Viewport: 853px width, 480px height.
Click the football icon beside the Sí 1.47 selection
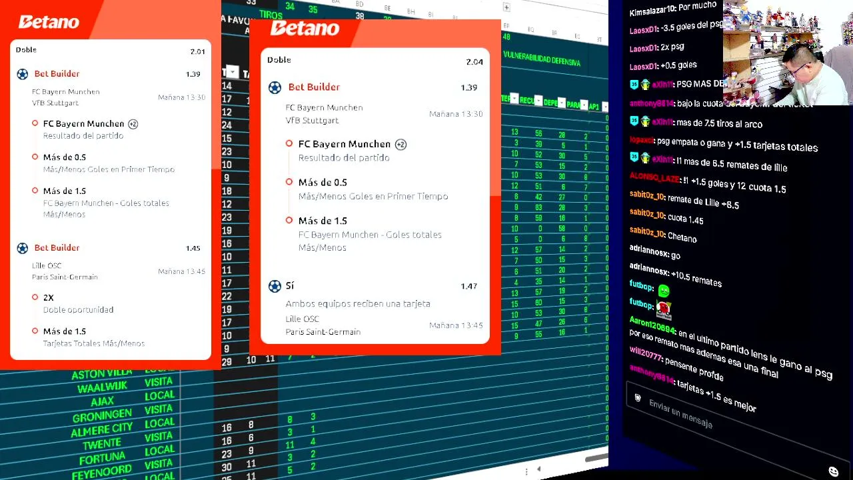[x=275, y=286]
